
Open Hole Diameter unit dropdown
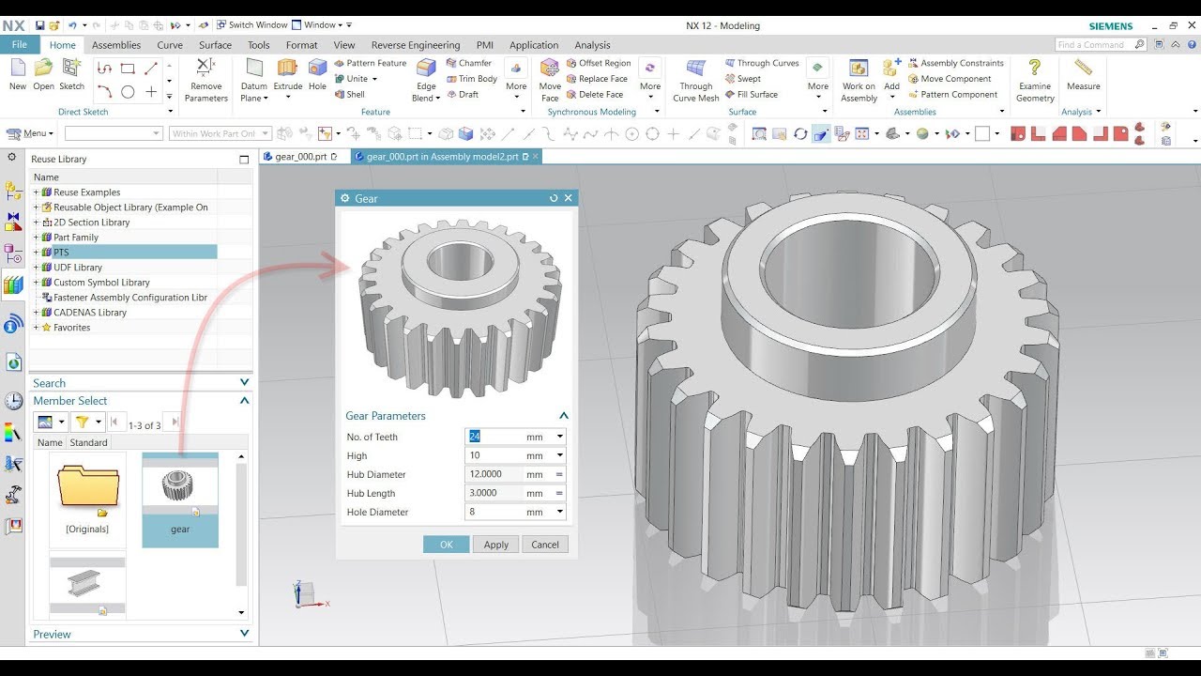pos(560,512)
